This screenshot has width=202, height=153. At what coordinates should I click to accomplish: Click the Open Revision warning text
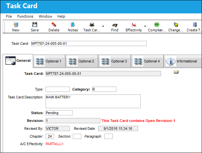click(138, 121)
